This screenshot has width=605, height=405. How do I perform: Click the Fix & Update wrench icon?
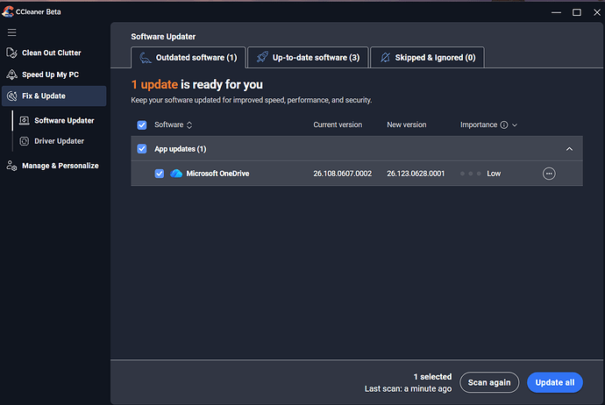coord(11,96)
